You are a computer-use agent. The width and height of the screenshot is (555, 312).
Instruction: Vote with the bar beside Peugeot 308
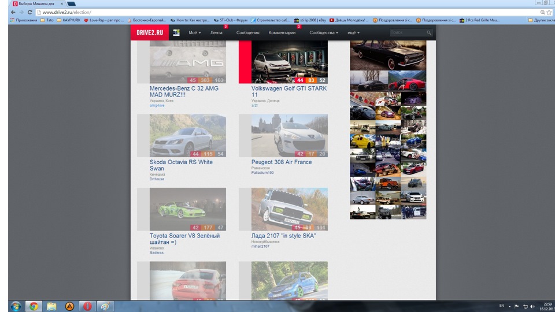(245, 135)
